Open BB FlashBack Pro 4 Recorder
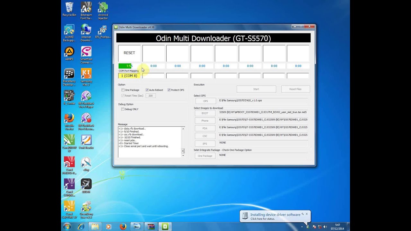411x231 pixels. [86, 121]
